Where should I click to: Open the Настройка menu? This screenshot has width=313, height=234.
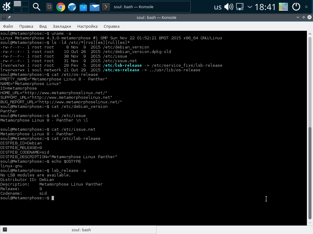(88, 26)
